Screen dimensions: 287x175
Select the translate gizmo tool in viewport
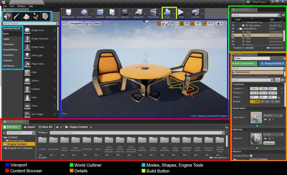click(x=159, y=24)
